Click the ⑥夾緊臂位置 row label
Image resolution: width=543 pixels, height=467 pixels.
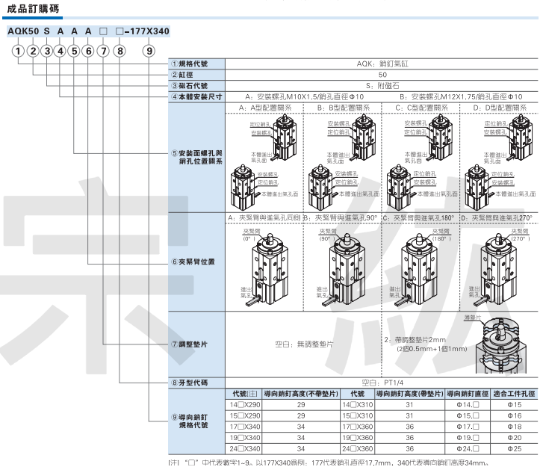[x=193, y=262]
